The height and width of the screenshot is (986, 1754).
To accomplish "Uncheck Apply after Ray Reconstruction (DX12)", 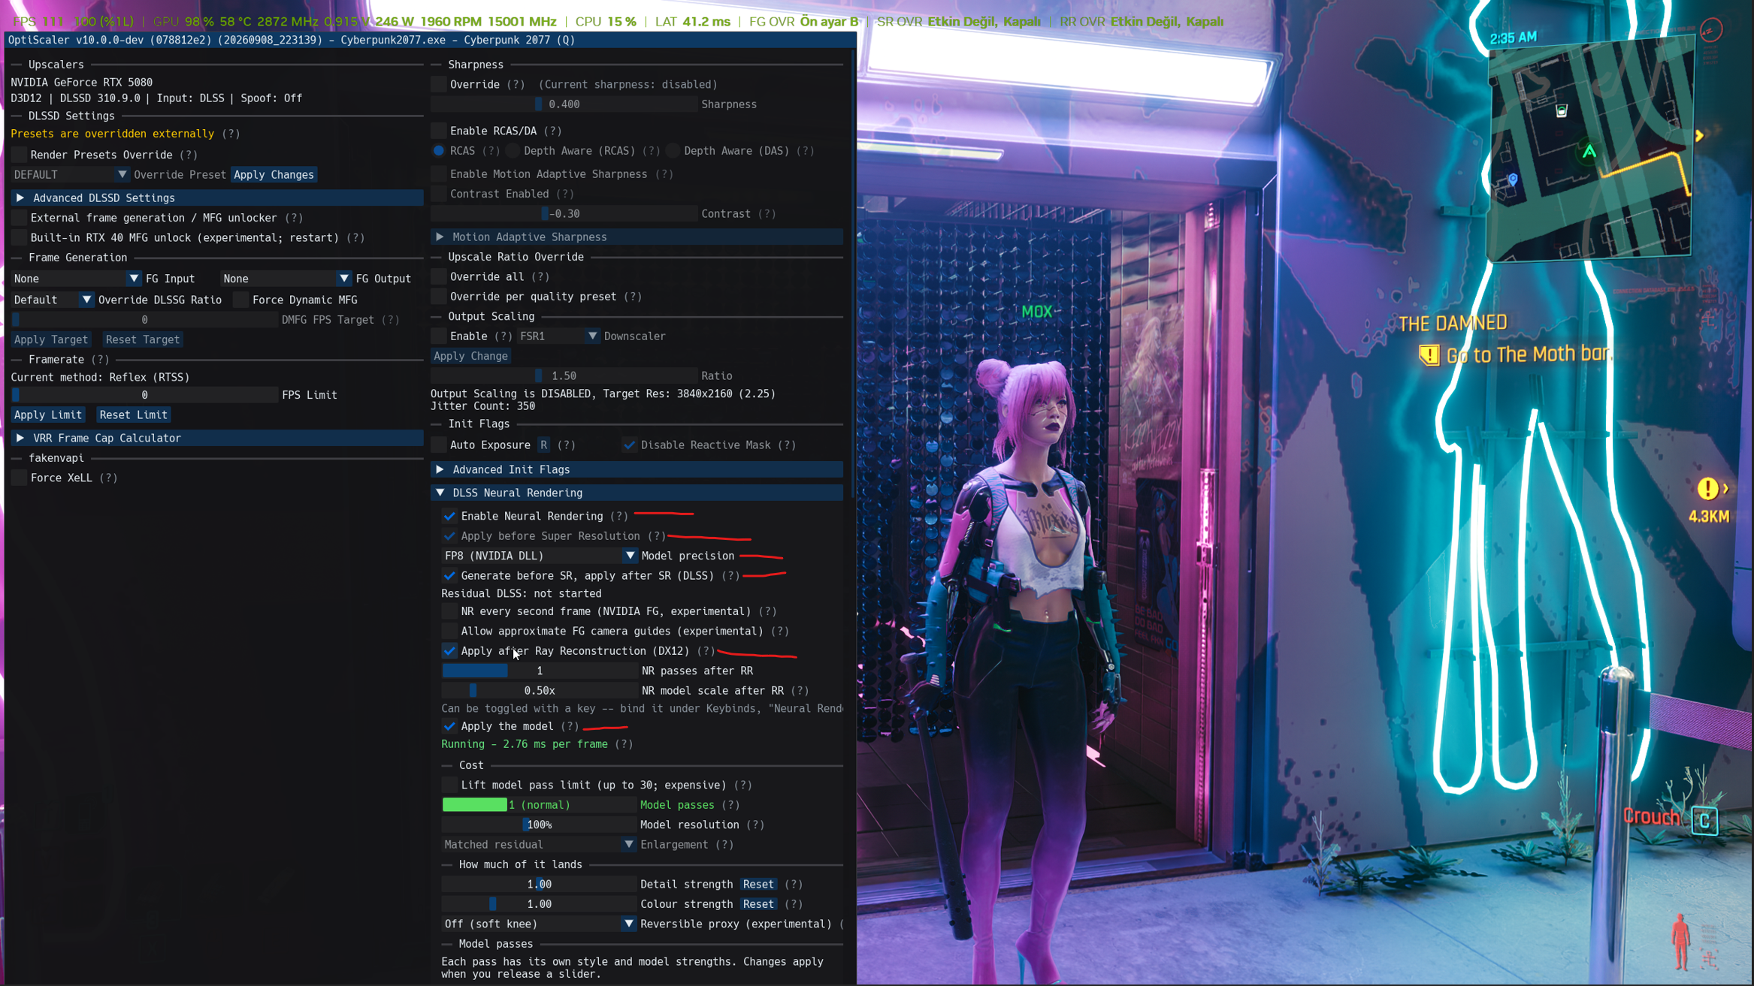I will [x=449, y=650].
